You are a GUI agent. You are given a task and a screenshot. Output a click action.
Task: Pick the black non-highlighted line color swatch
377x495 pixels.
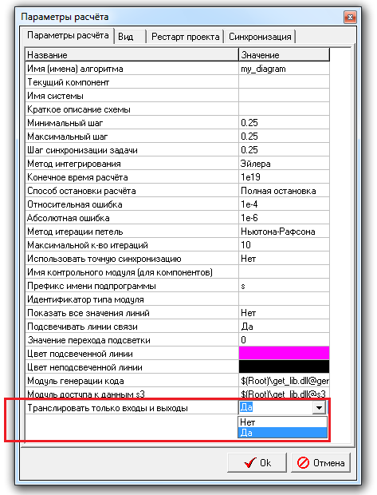[x=284, y=366]
